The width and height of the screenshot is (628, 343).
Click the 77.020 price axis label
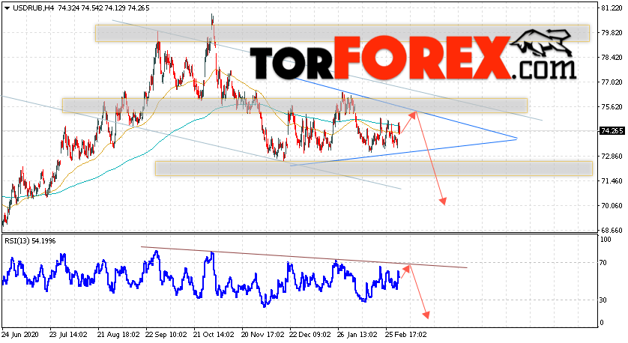612,82
